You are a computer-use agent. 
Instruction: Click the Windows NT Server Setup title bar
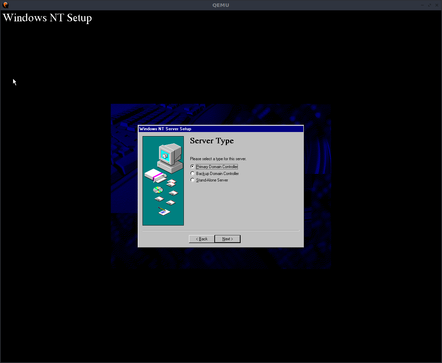coord(221,129)
